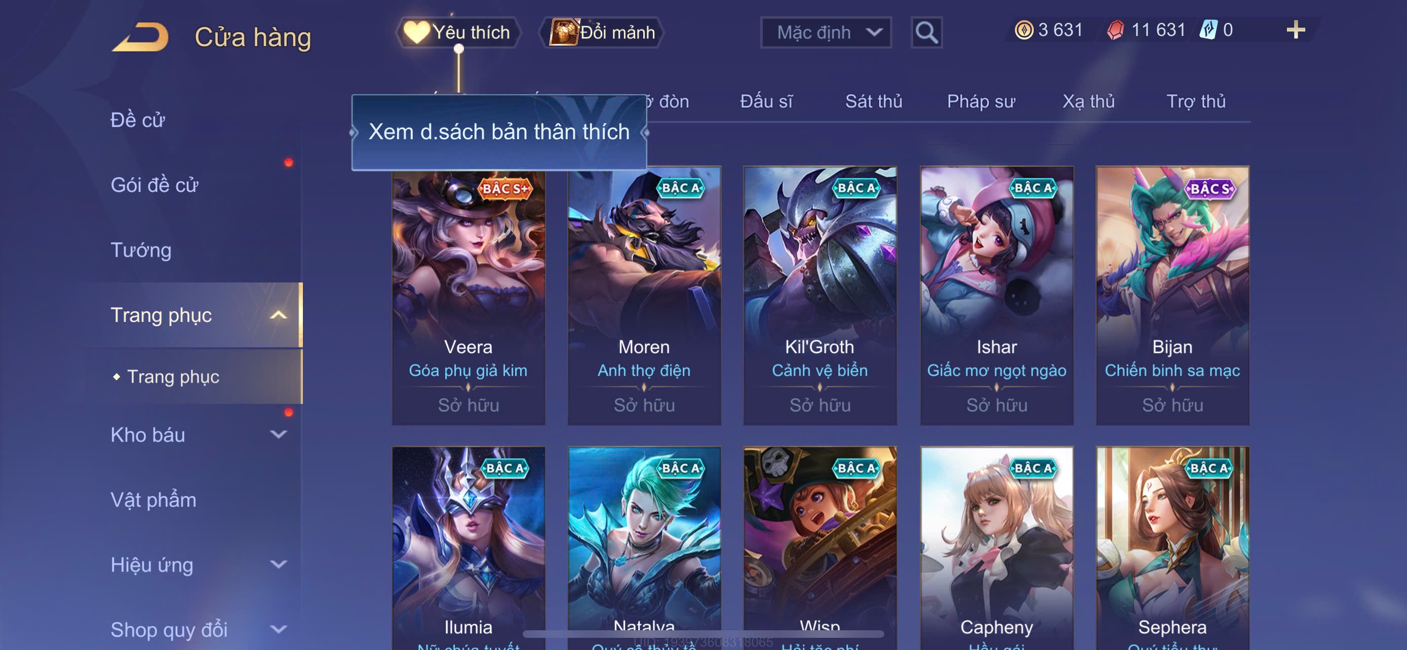Viewport: 1407px width, 650px height.
Task: Collapse the Trang phục sidebar section
Action: tap(279, 315)
